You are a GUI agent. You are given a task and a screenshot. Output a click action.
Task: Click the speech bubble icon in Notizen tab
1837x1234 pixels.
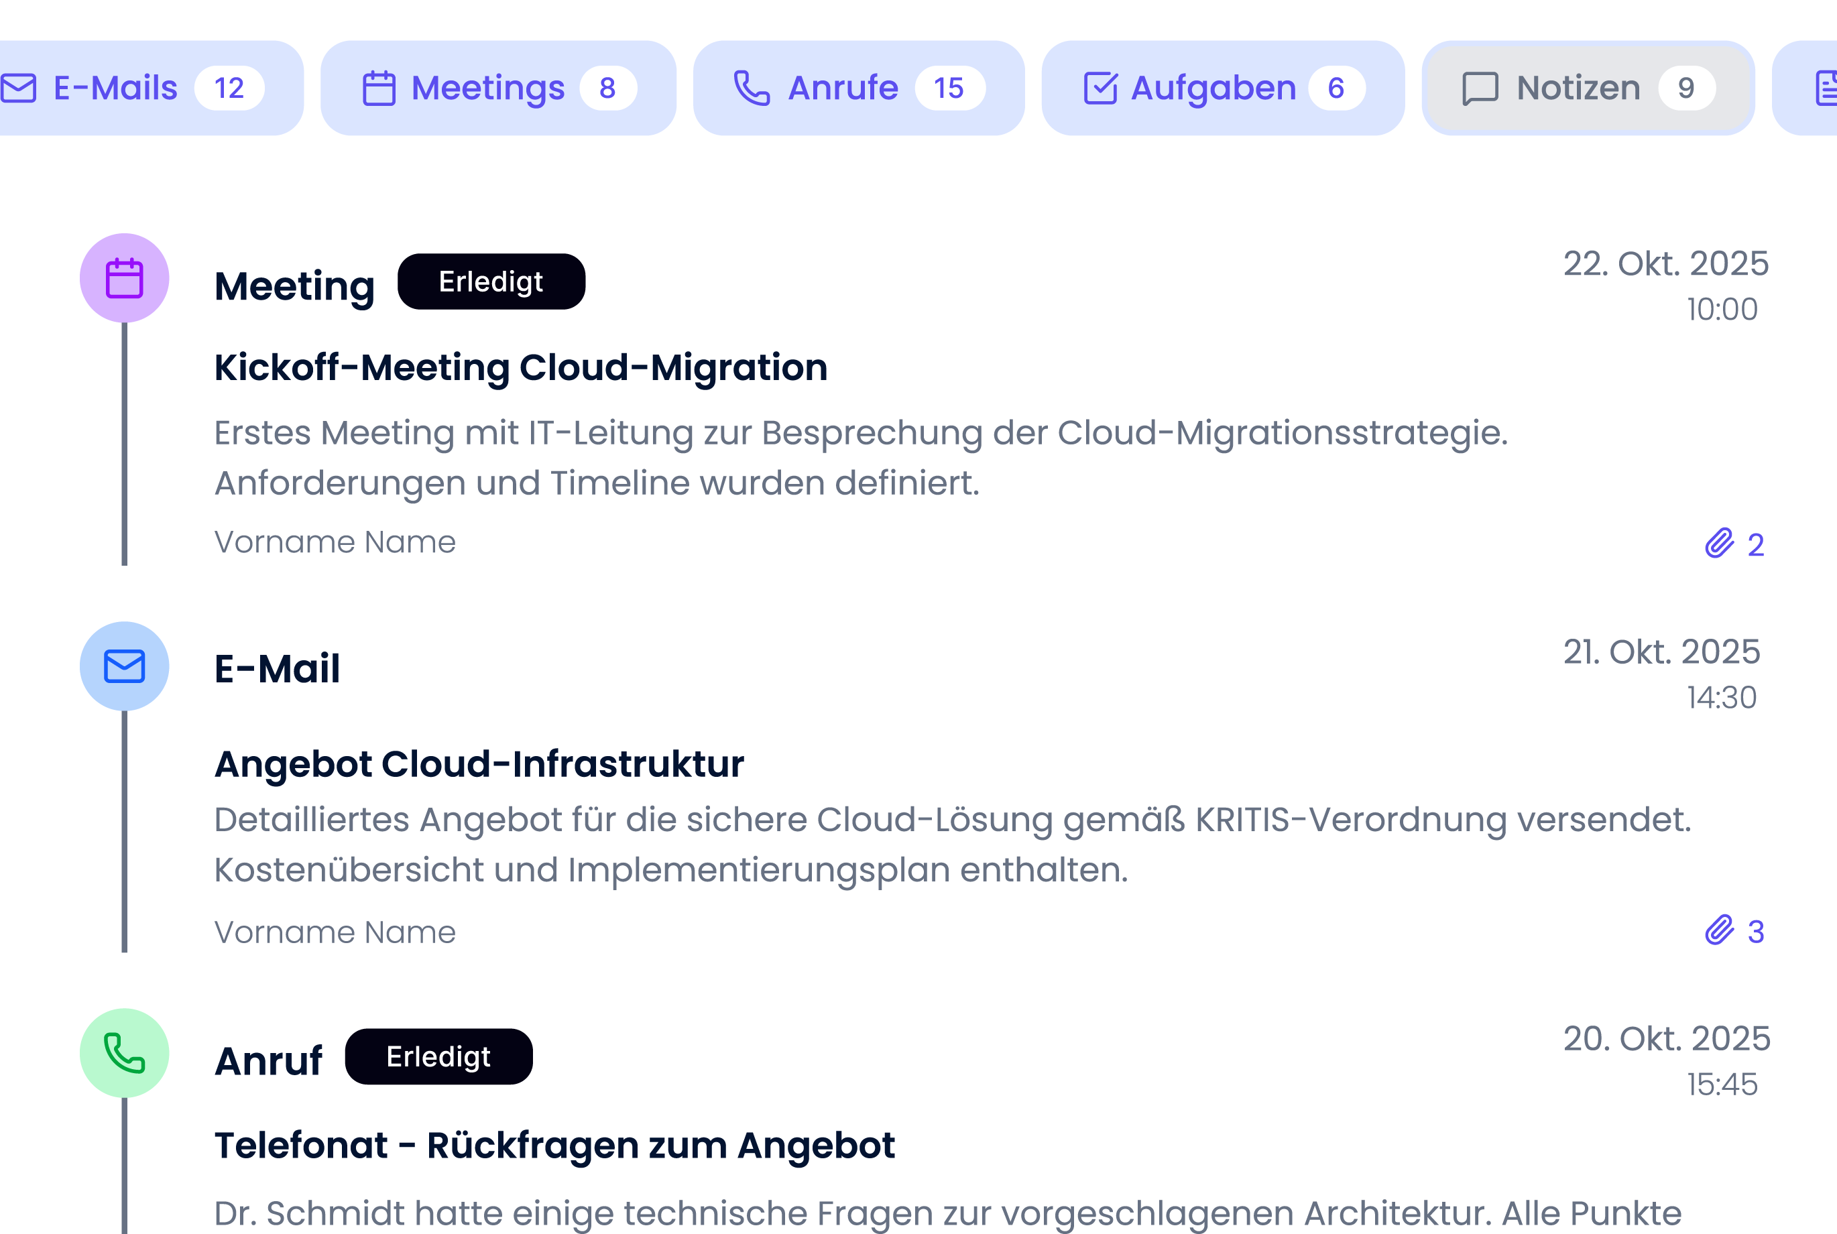1480,88
